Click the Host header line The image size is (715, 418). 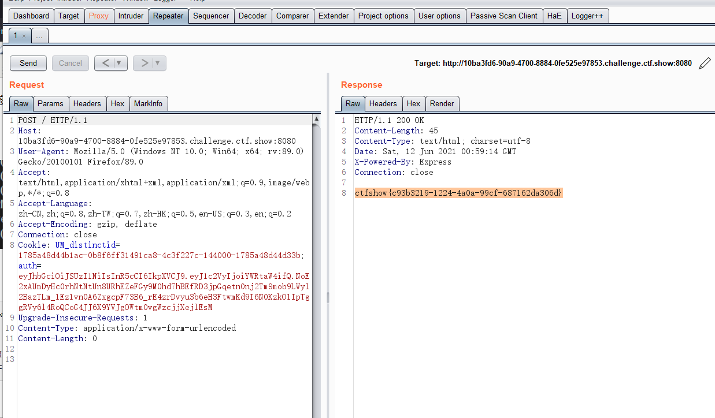pos(157,136)
